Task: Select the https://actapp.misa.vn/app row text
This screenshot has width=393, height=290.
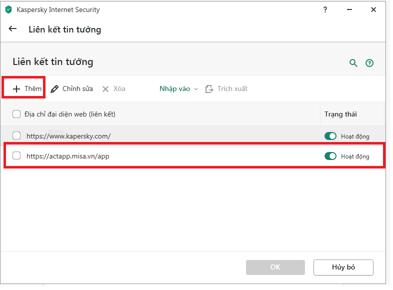Action: click(68, 156)
